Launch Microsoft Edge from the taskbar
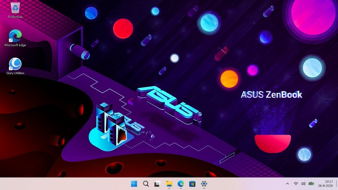The width and height of the screenshot is (338, 190). (181, 184)
